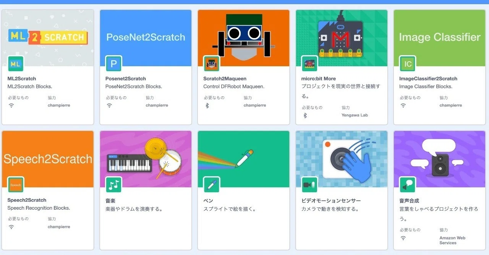Click the ImageClassifier2Scratch 'IC' badge icon
Image resolution: width=489 pixels, height=255 pixels.
pyautogui.click(x=408, y=64)
